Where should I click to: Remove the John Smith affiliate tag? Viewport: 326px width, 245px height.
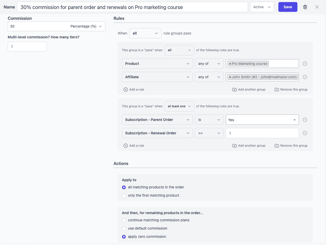[230, 77]
